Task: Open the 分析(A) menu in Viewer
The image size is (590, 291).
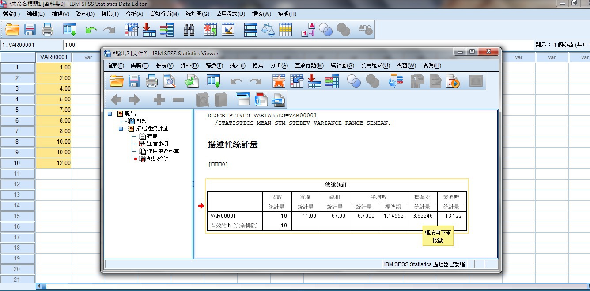Action: click(279, 65)
